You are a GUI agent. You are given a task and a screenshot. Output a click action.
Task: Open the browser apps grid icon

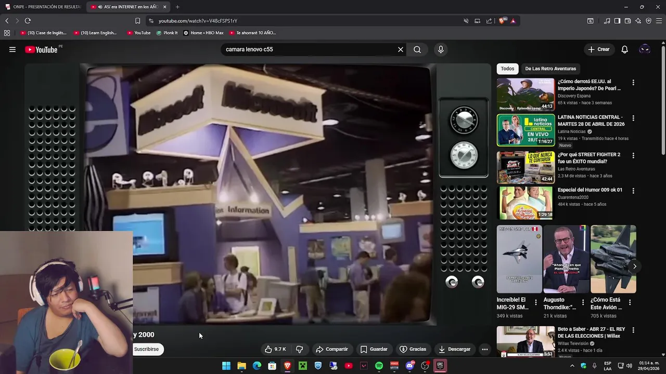7,33
